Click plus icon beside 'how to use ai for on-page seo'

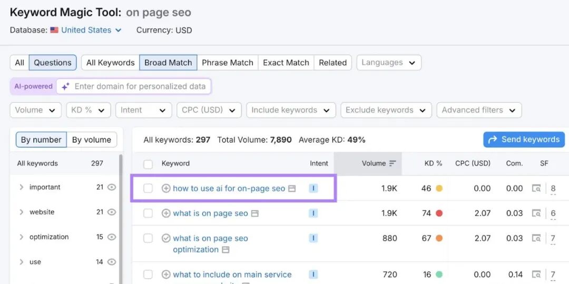tap(166, 188)
